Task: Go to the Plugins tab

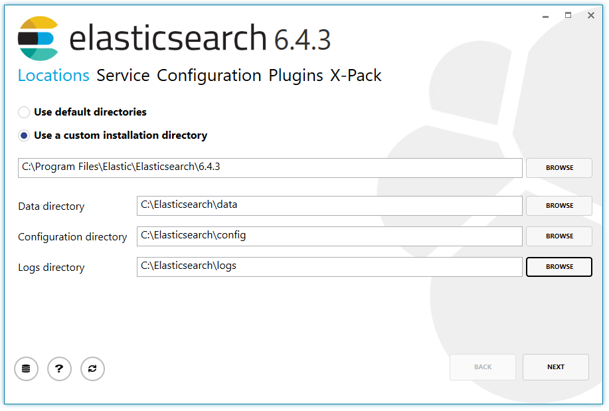Action: [x=296, y=76]
